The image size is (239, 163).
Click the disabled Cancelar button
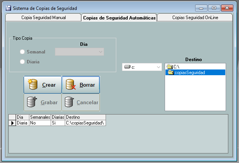point(81,102)
